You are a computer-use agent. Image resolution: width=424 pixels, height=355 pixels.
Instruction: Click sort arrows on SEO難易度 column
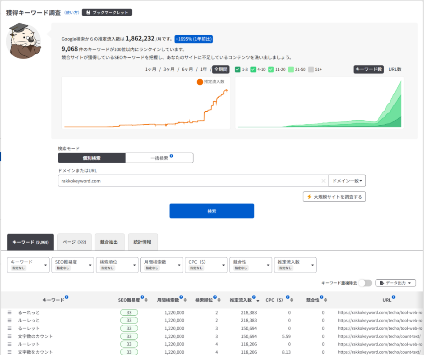[147, 300]
